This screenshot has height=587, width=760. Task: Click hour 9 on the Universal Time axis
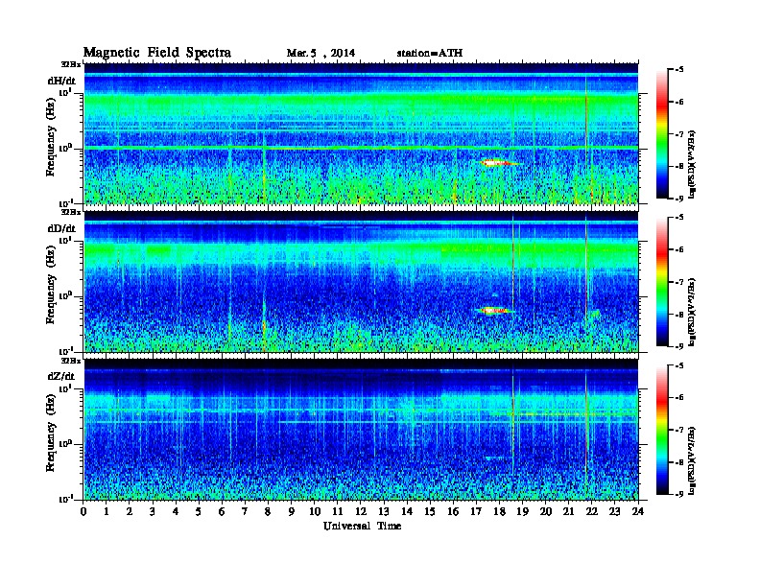pyautogui.click(x=292, y=511)
